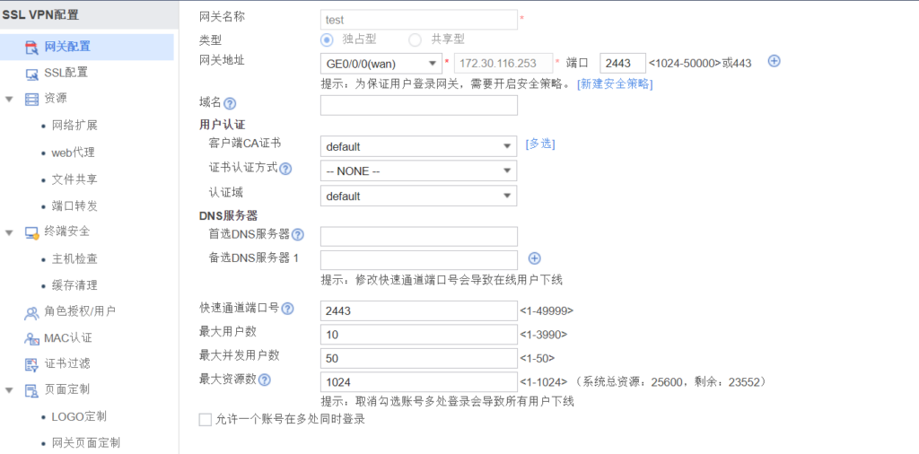Open the 证书认证方式 NONE dropdown
This screenshot has height=454, width=919.
pos(418,170)
